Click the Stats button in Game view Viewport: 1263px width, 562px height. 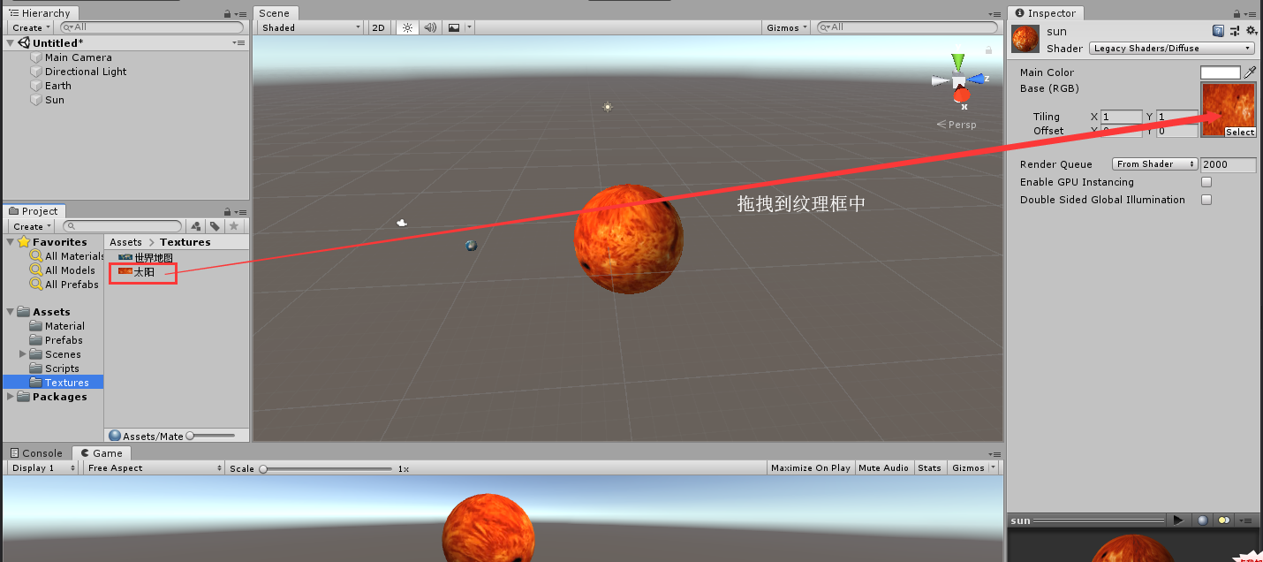pos(929,467)
